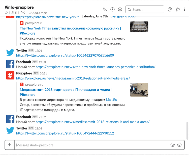Open starred items in the header
This screenshot has width=189, height=155.
178,9
